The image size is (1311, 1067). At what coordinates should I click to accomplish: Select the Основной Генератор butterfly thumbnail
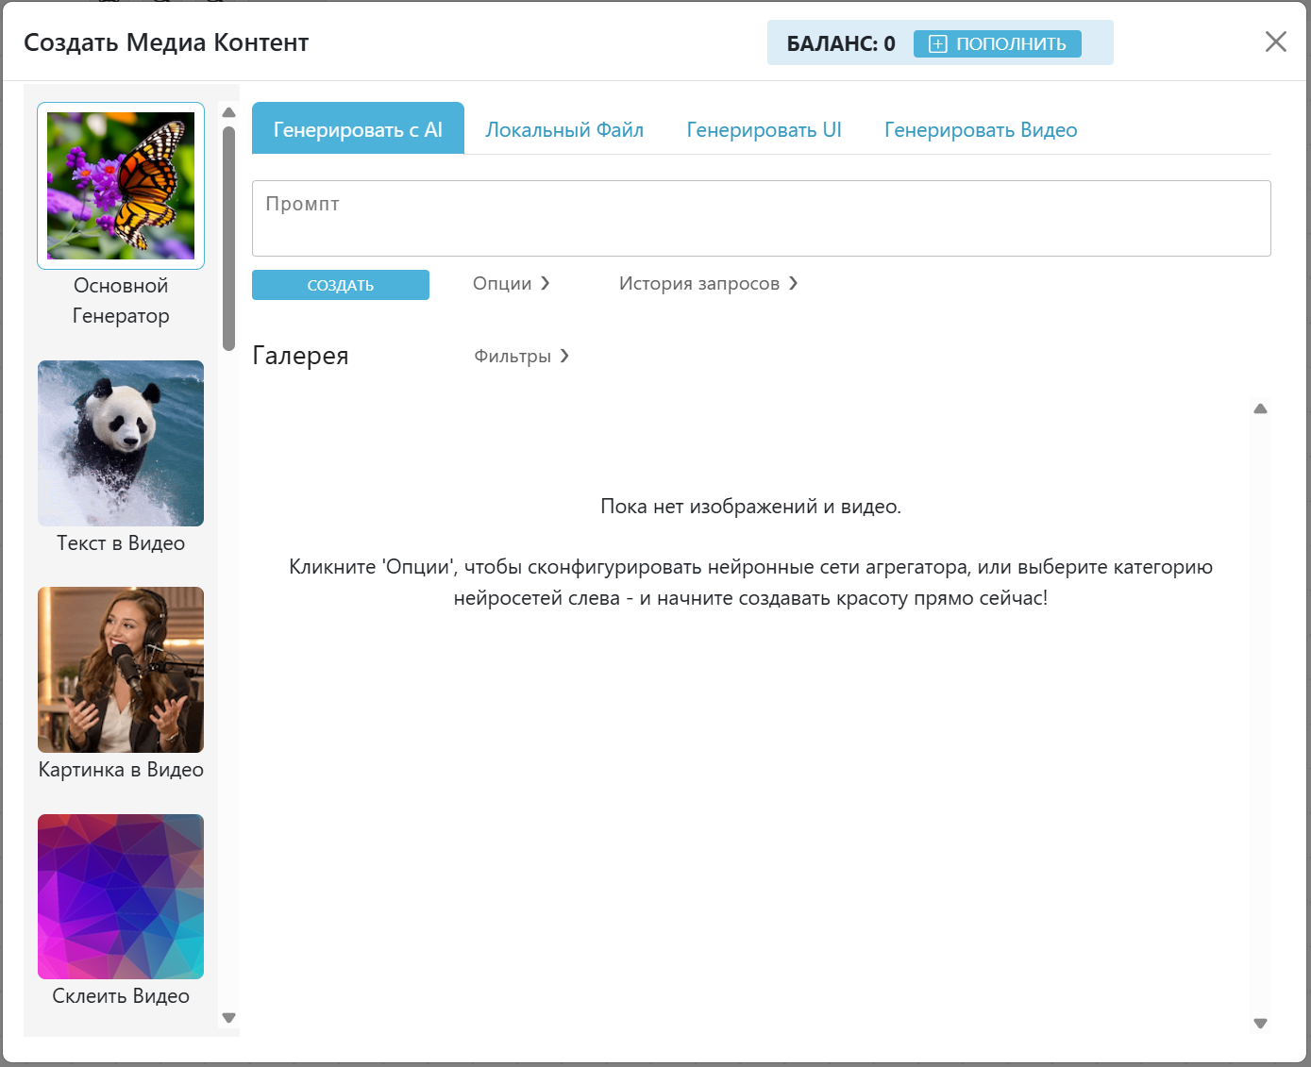tap(121, 186)
